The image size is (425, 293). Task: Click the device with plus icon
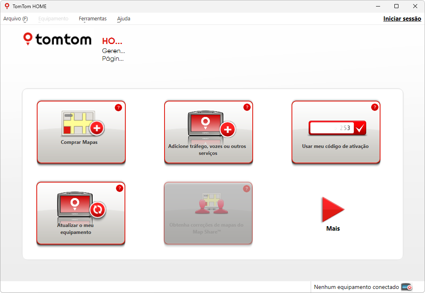coord(211,124)
